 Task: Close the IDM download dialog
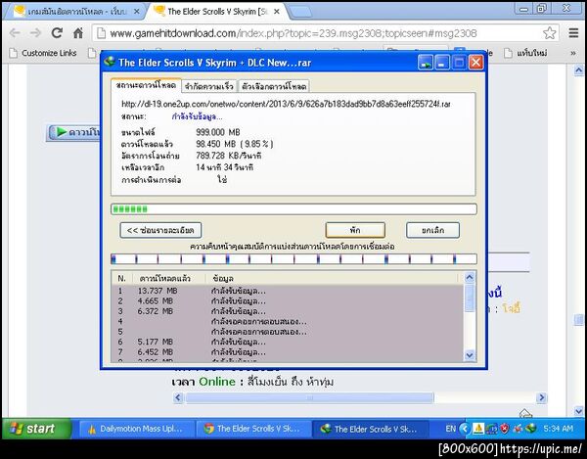[475, 63]
